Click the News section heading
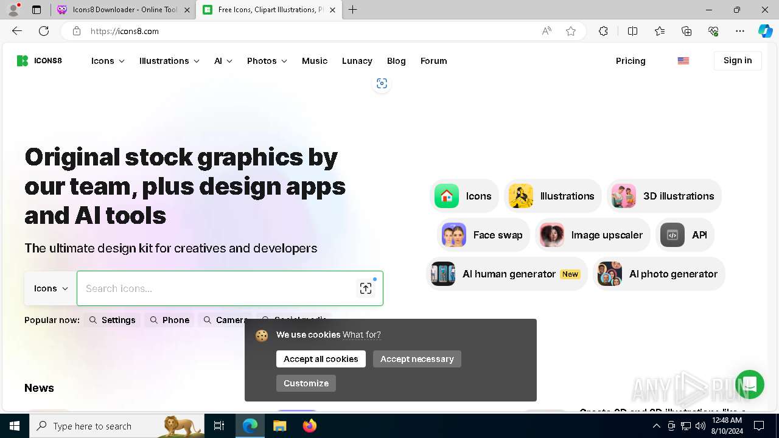779x438 pixels. pos(39,388)
